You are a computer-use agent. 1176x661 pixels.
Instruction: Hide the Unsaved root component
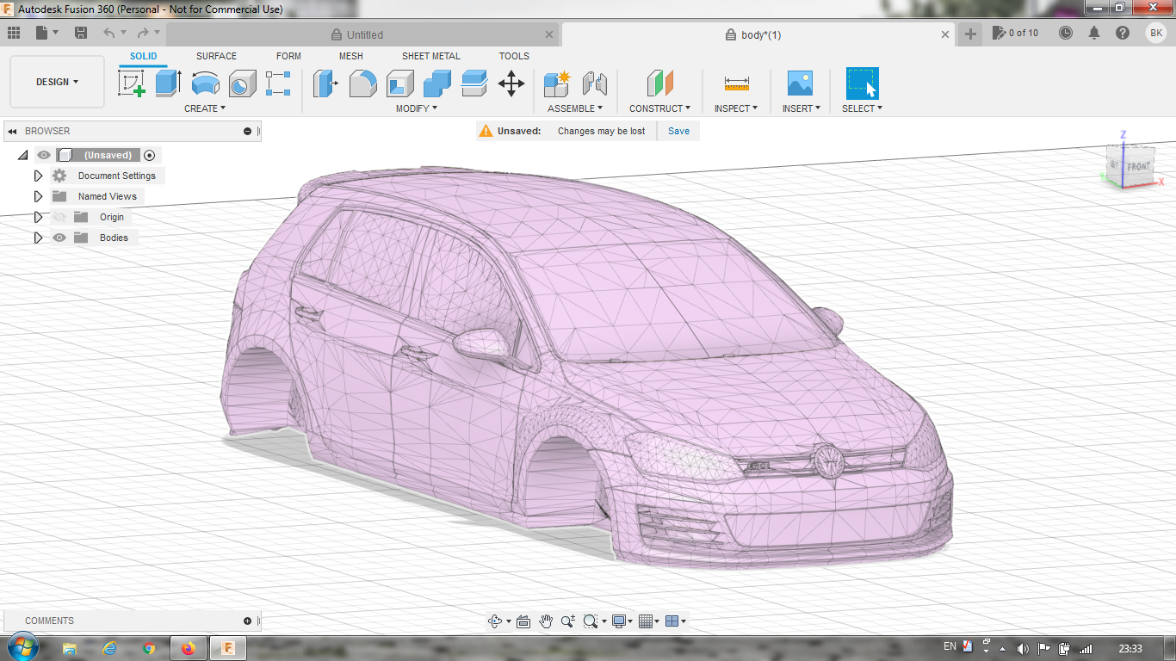click(x=42, y=155)
